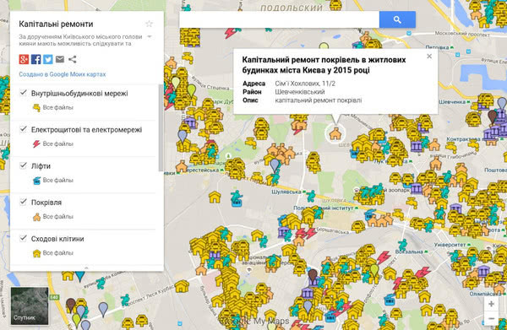The height and width of the screenshot is (330, 507).
Task: Share map by email icon
Action: pyautogui.click(x=60, y=59)
